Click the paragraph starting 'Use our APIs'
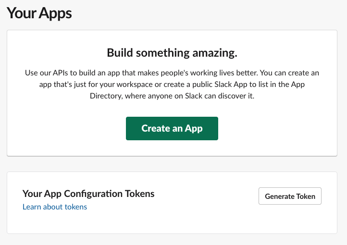347x245 pixels. (172, 84)
